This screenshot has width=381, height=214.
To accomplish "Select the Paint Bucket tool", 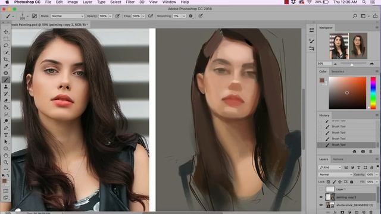I will 6,107.
